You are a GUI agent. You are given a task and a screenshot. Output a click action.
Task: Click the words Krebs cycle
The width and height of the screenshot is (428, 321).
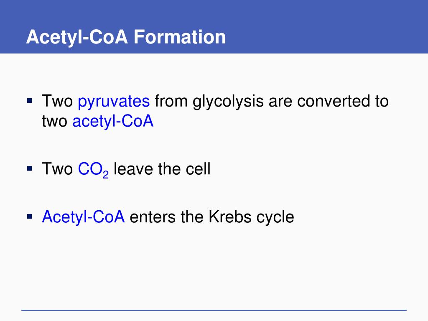[x=251, y=217]
